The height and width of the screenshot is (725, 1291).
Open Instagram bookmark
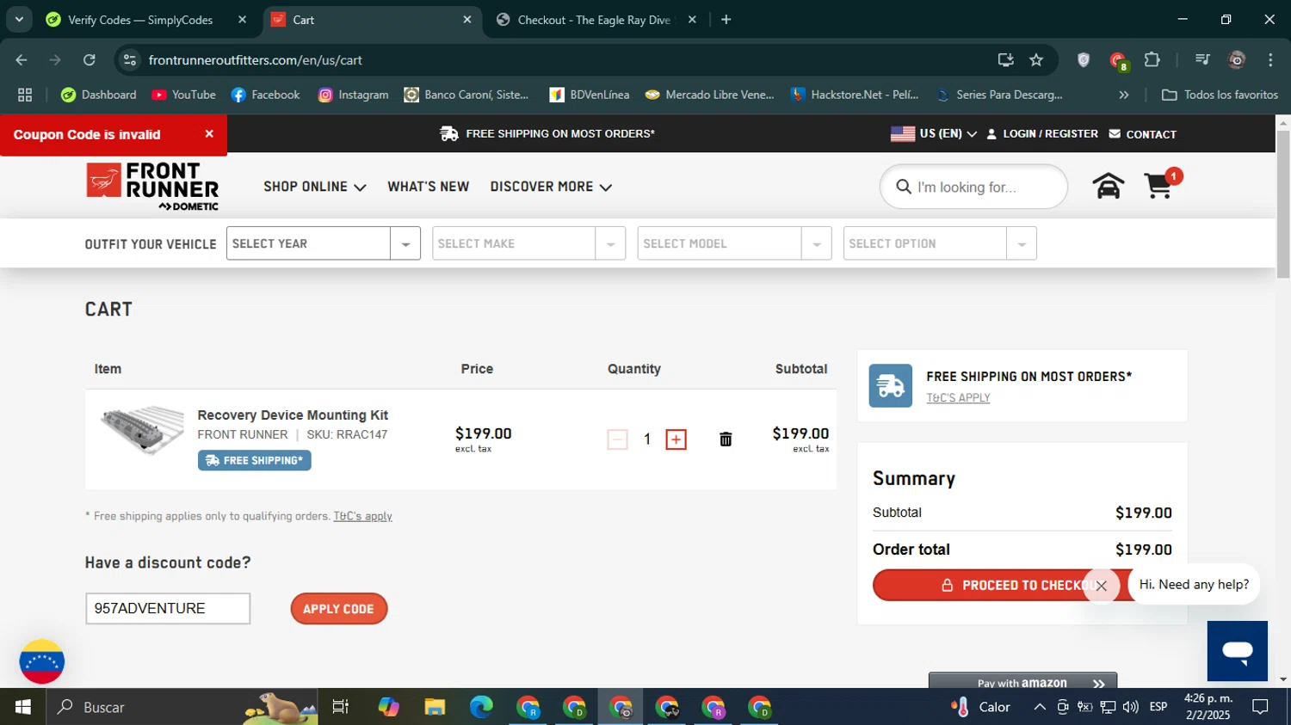pyautogui.click(x=353, y=95)
